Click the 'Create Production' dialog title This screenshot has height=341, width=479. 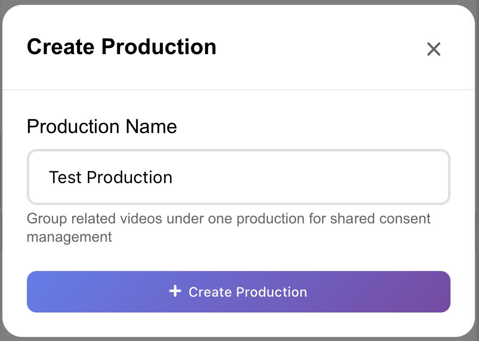pyautogui.click(x=121, y=46)
